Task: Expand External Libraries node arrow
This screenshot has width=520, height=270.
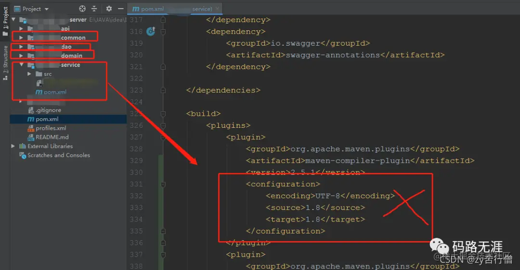Action: 13,146
